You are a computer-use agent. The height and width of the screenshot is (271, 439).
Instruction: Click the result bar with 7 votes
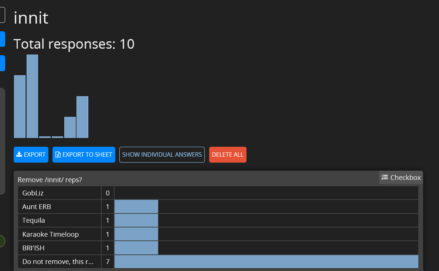pyautogui.click(x=266, y=262)
